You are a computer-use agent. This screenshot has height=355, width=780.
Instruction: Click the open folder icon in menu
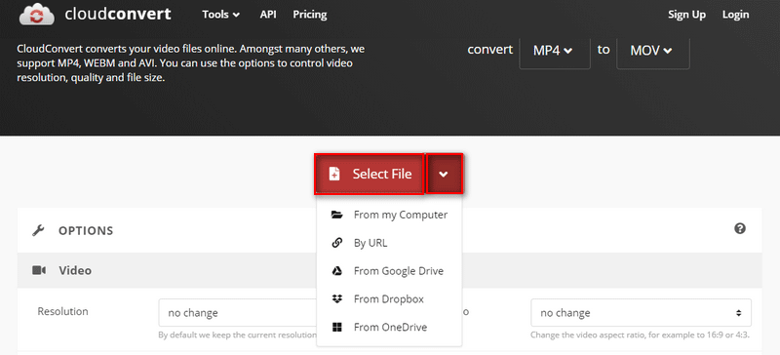tap(336, 216)
